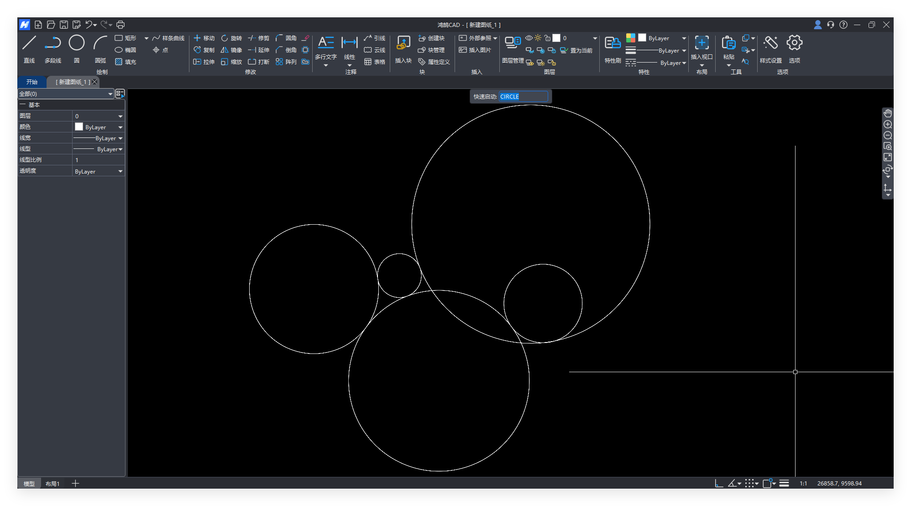Switch to the 开始 tab

(x=32, y=82)
